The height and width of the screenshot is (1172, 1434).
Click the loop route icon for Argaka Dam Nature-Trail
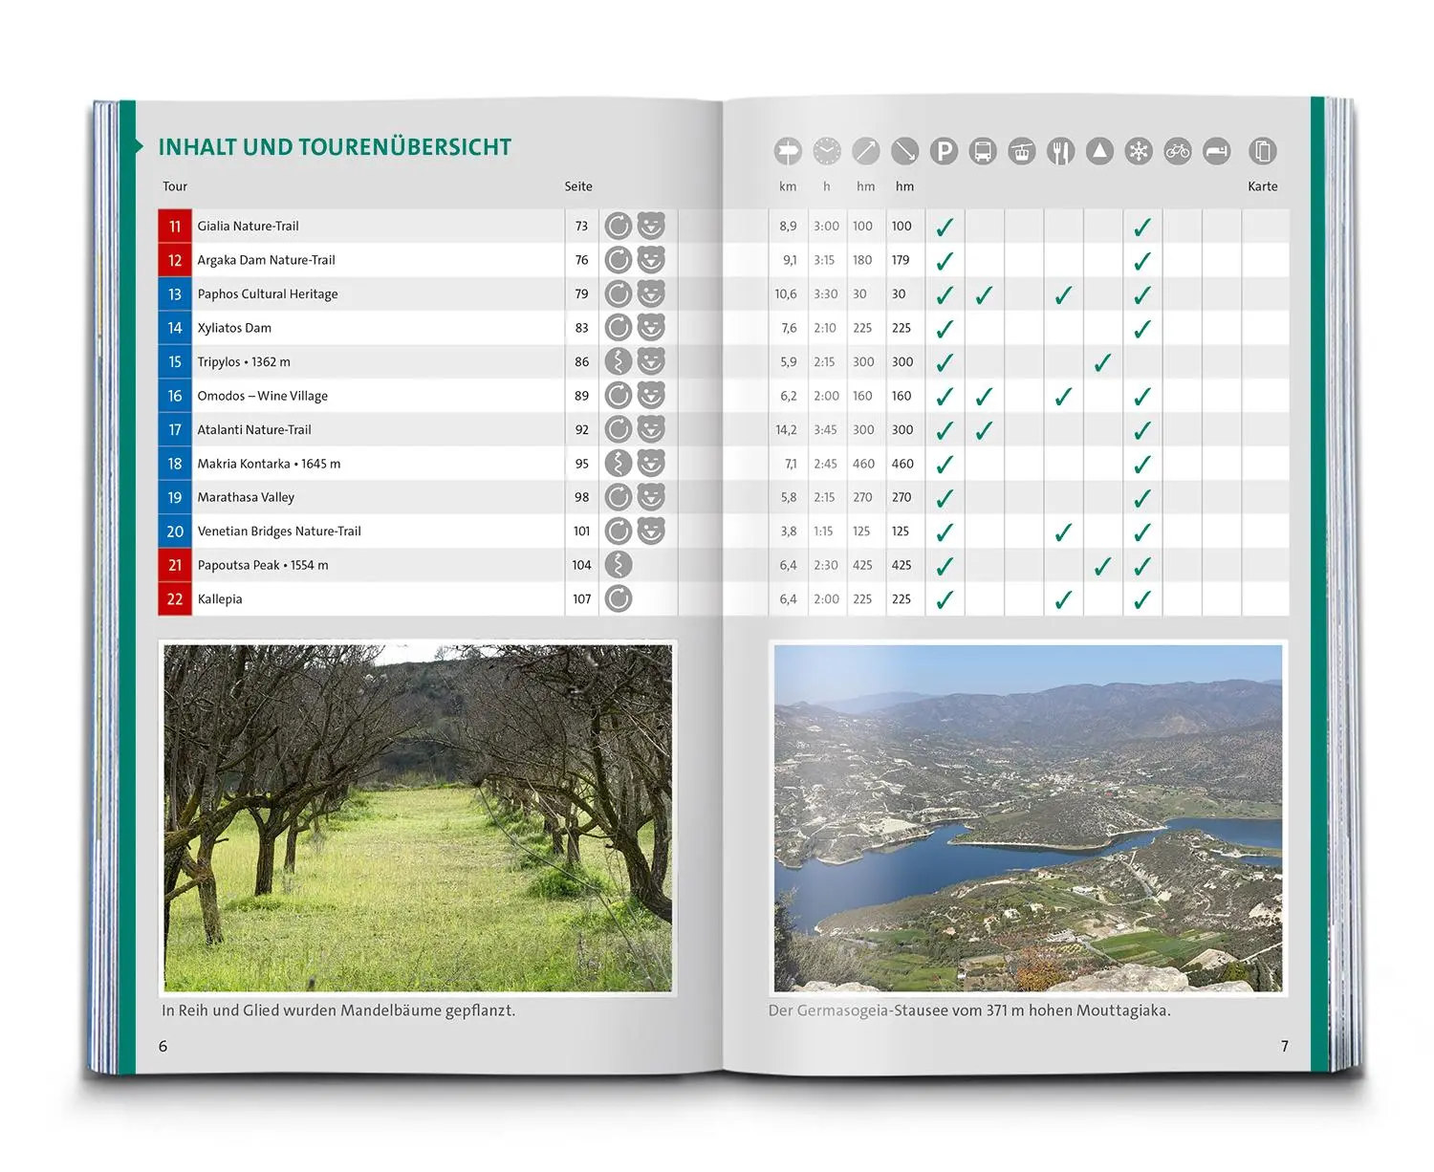(x=619, y=260)
